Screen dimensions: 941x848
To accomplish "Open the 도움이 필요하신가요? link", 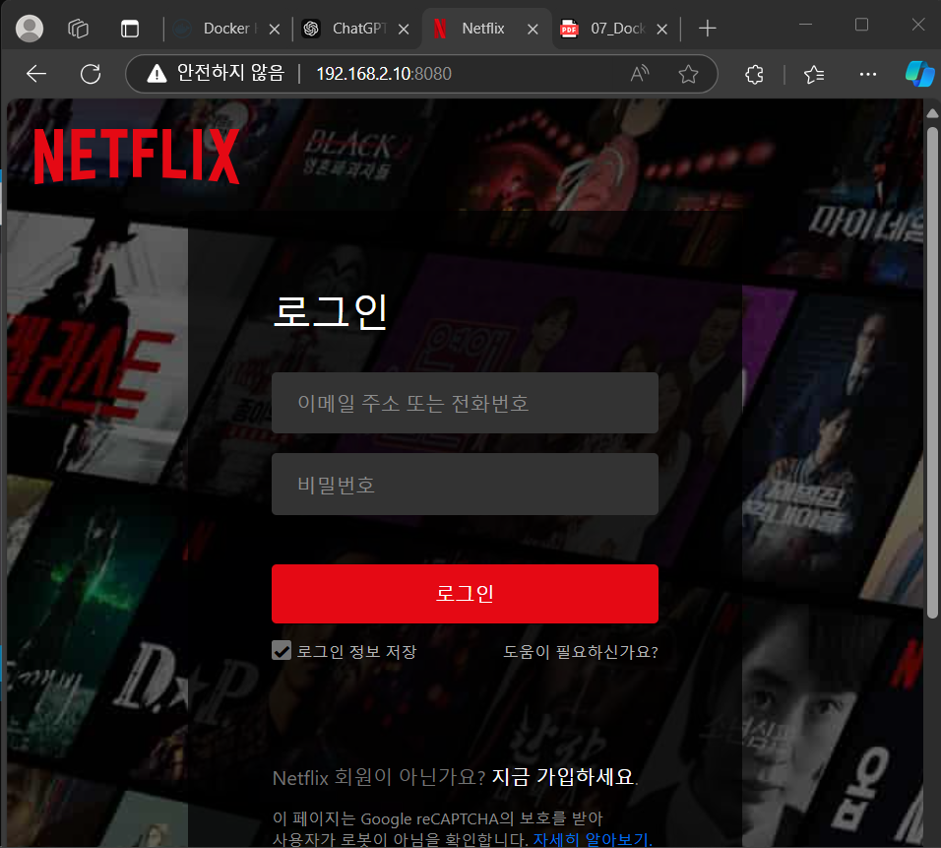I will pos(581,652).
